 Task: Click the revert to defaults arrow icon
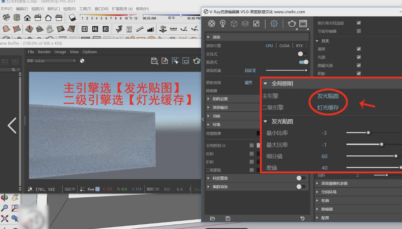point(302,218)
